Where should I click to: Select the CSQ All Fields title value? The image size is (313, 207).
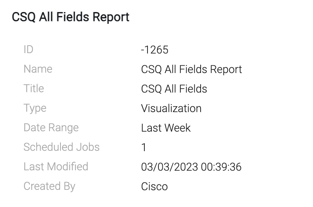(x=174, y=89)
